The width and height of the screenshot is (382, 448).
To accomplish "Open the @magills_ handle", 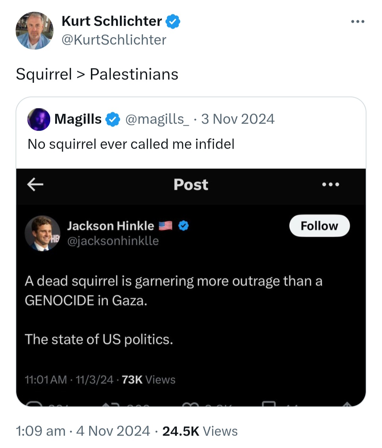I will coord(157,119).
